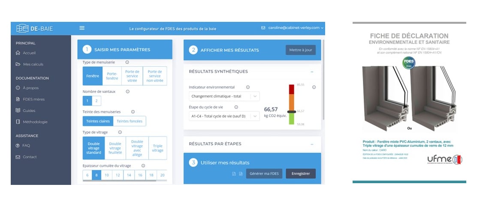Click info icon next to Indicateur environnemental
This screenshot has width=489, height=214.
[248, 87]
